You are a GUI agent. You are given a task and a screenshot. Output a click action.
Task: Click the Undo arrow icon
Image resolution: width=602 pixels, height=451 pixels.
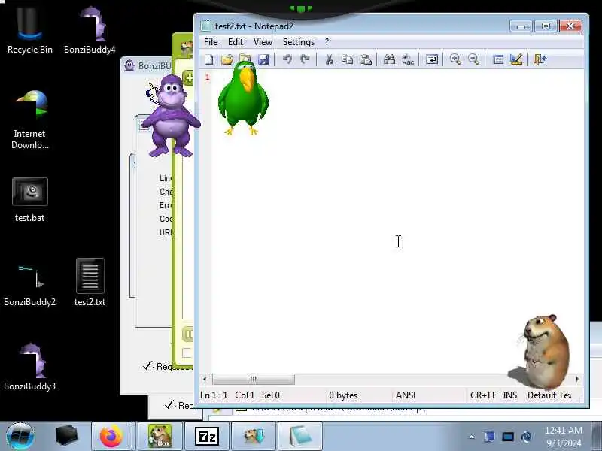point(287,59)
